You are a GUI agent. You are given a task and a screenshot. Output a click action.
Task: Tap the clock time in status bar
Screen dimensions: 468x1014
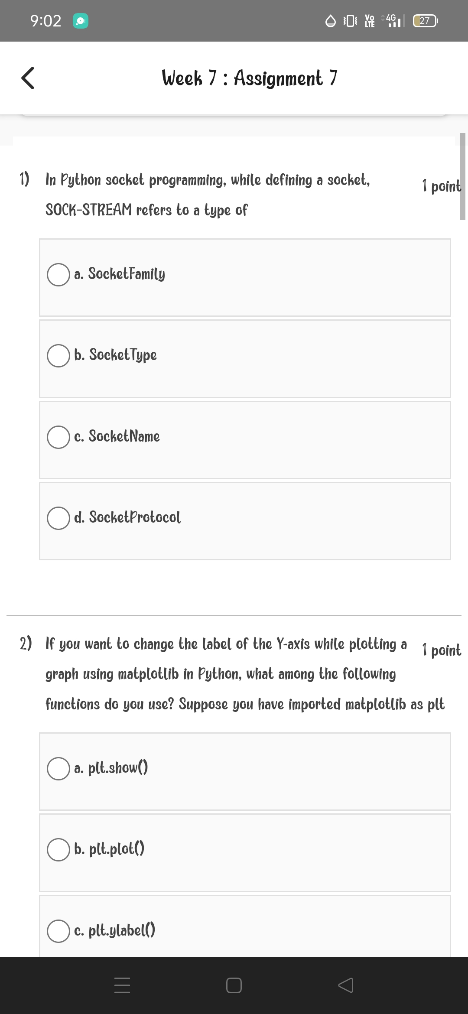(46, 21)
